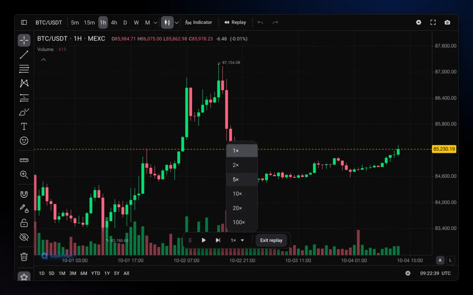The width and height of the screenshot is (473, 295).
Task: Choose 10× replay speed
Action: 242,194
